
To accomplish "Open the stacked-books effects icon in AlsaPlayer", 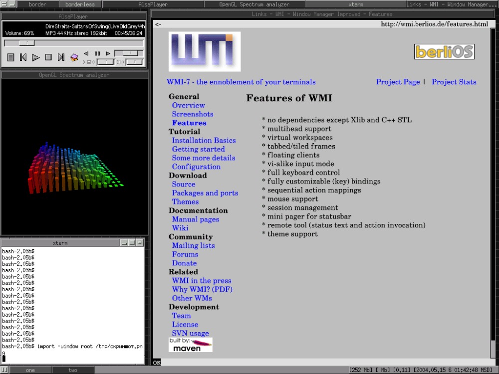I will 74,57.
